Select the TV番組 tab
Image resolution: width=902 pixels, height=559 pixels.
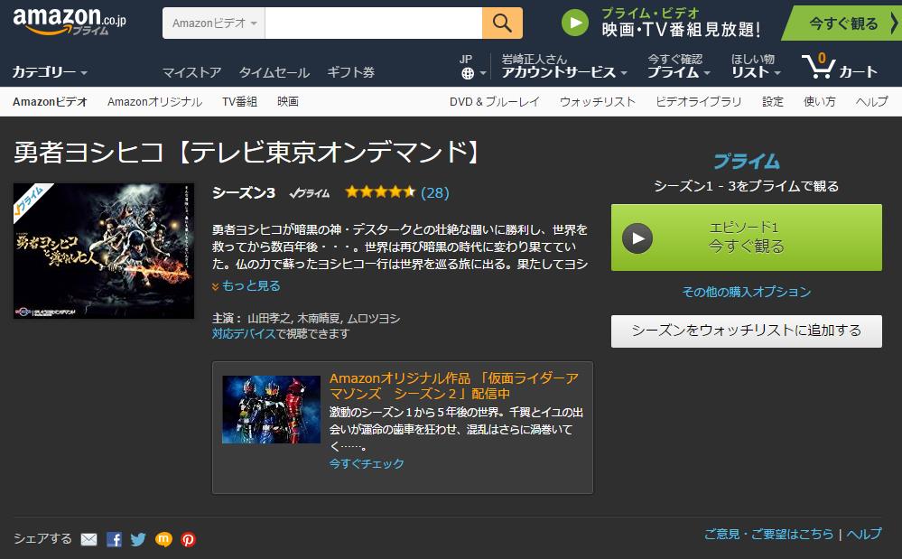240,102
